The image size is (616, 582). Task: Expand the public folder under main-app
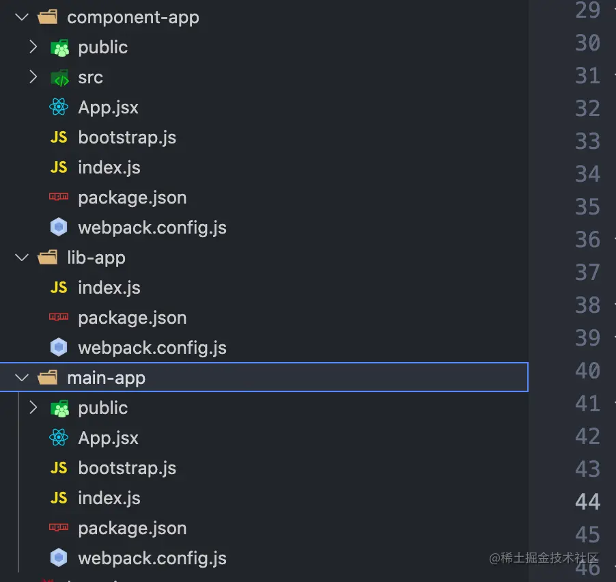pyautogui.click(x=33, y=408)
